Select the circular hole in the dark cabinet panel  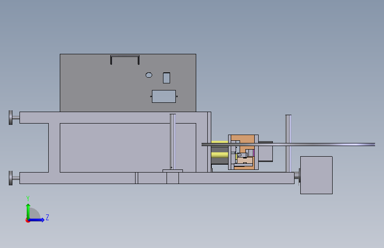[149, 75]
